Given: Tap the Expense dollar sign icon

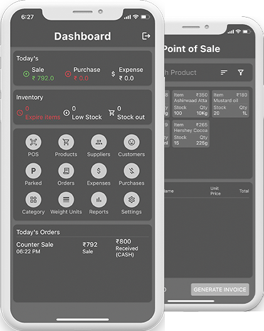Looking at the screenshot, I should (x=114, y=74).
